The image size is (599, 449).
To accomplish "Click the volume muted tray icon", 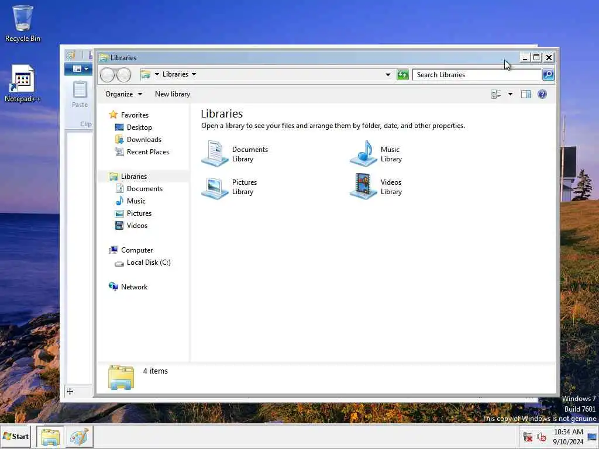I will click(541, 437).
